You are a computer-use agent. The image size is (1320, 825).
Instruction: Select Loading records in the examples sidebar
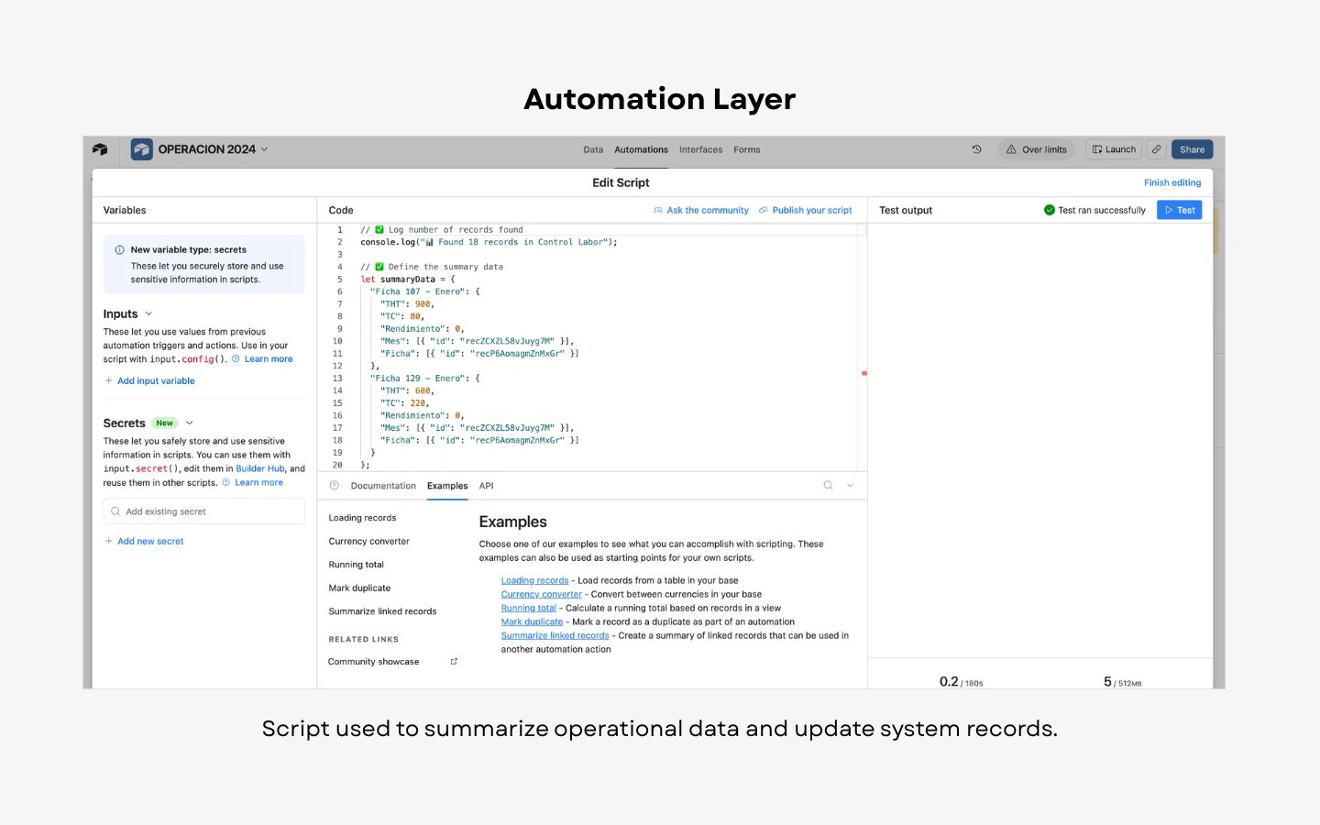pos(363,518)
